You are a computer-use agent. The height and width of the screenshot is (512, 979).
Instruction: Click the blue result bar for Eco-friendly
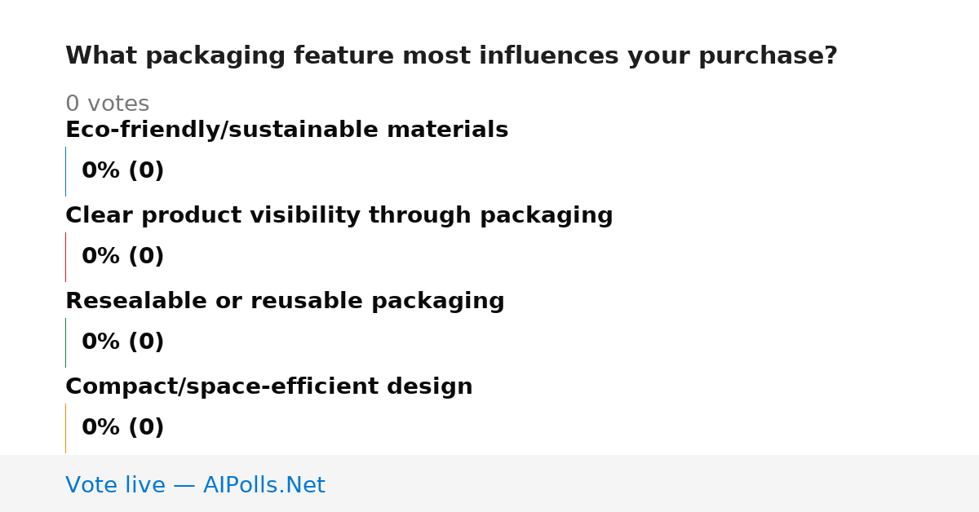pyautogui.click(x=65, y=171)
